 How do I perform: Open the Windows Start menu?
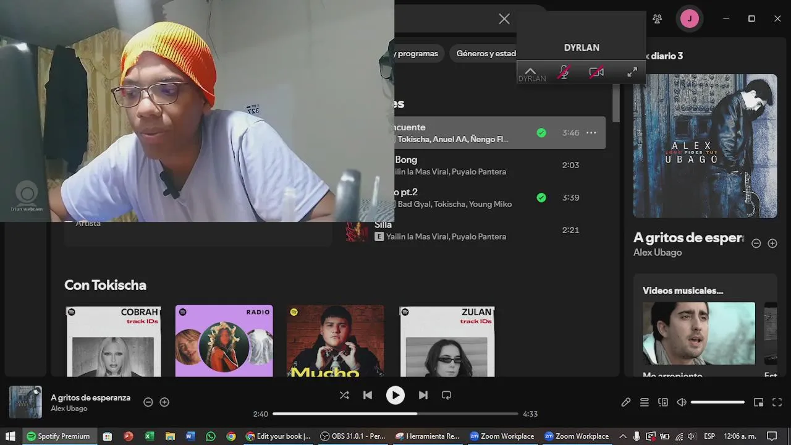click(x=11, y=436)
